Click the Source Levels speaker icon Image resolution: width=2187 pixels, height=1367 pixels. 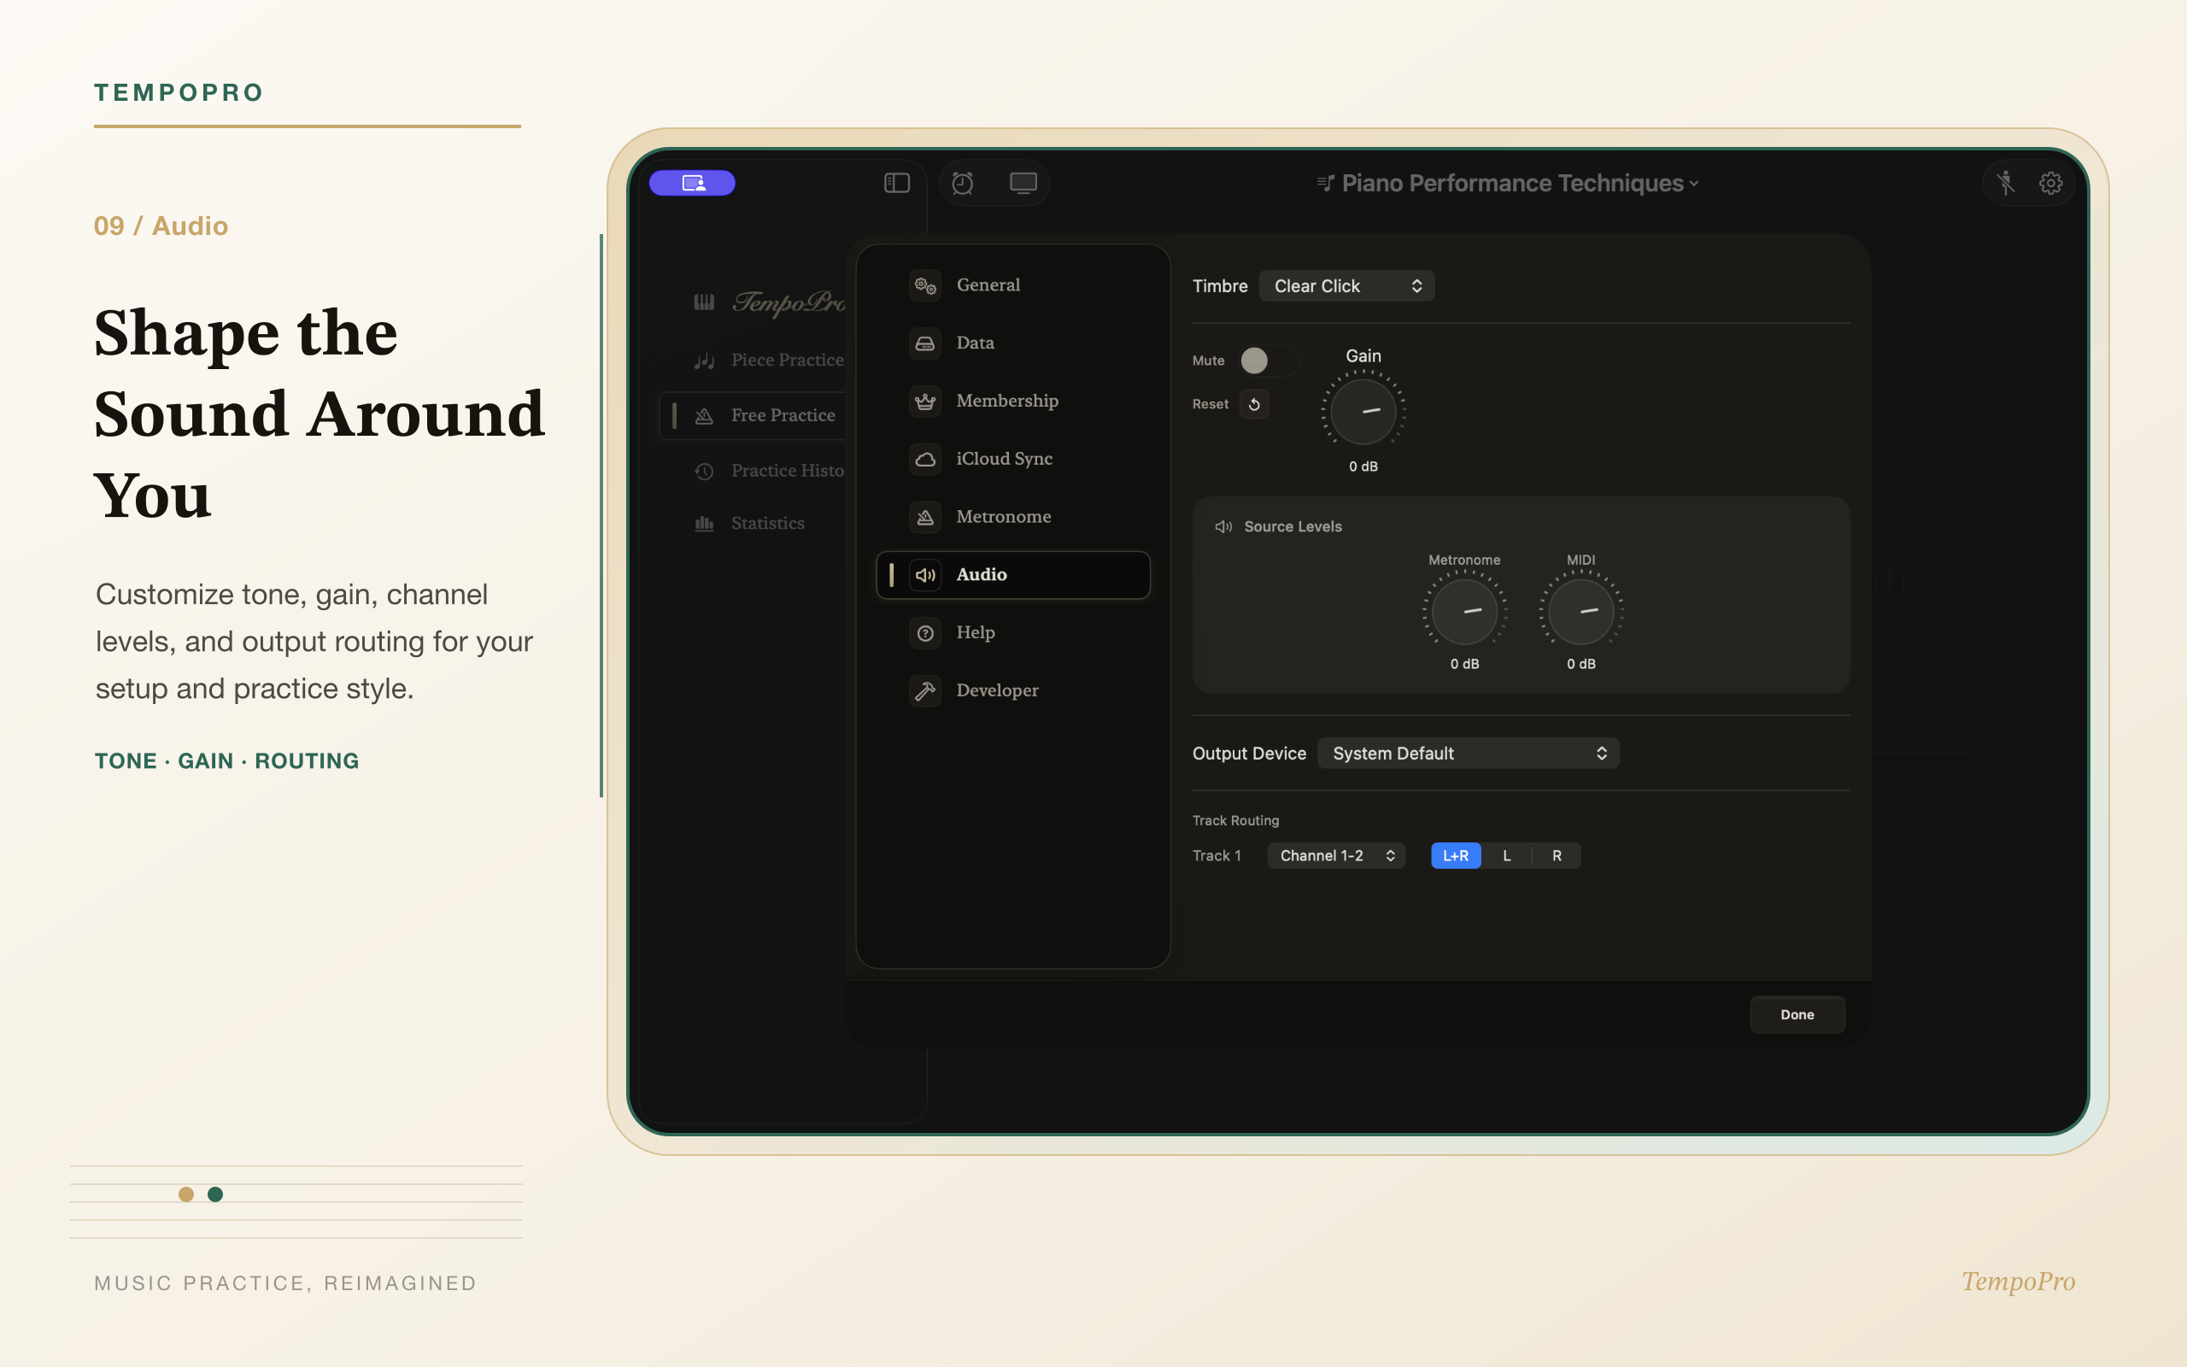(x=1223, y=527)
